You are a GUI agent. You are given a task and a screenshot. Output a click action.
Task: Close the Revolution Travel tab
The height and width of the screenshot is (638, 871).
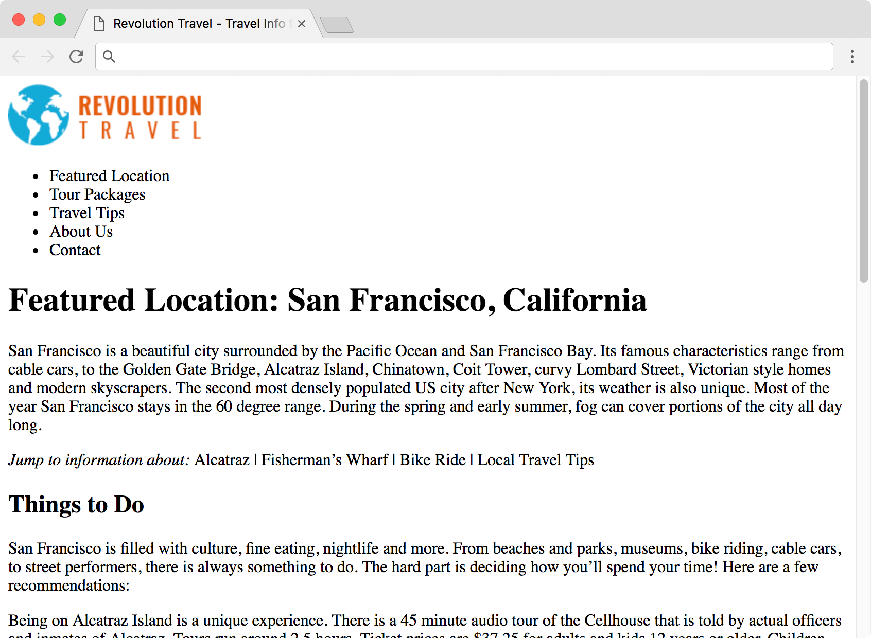[x=302, y=24]
